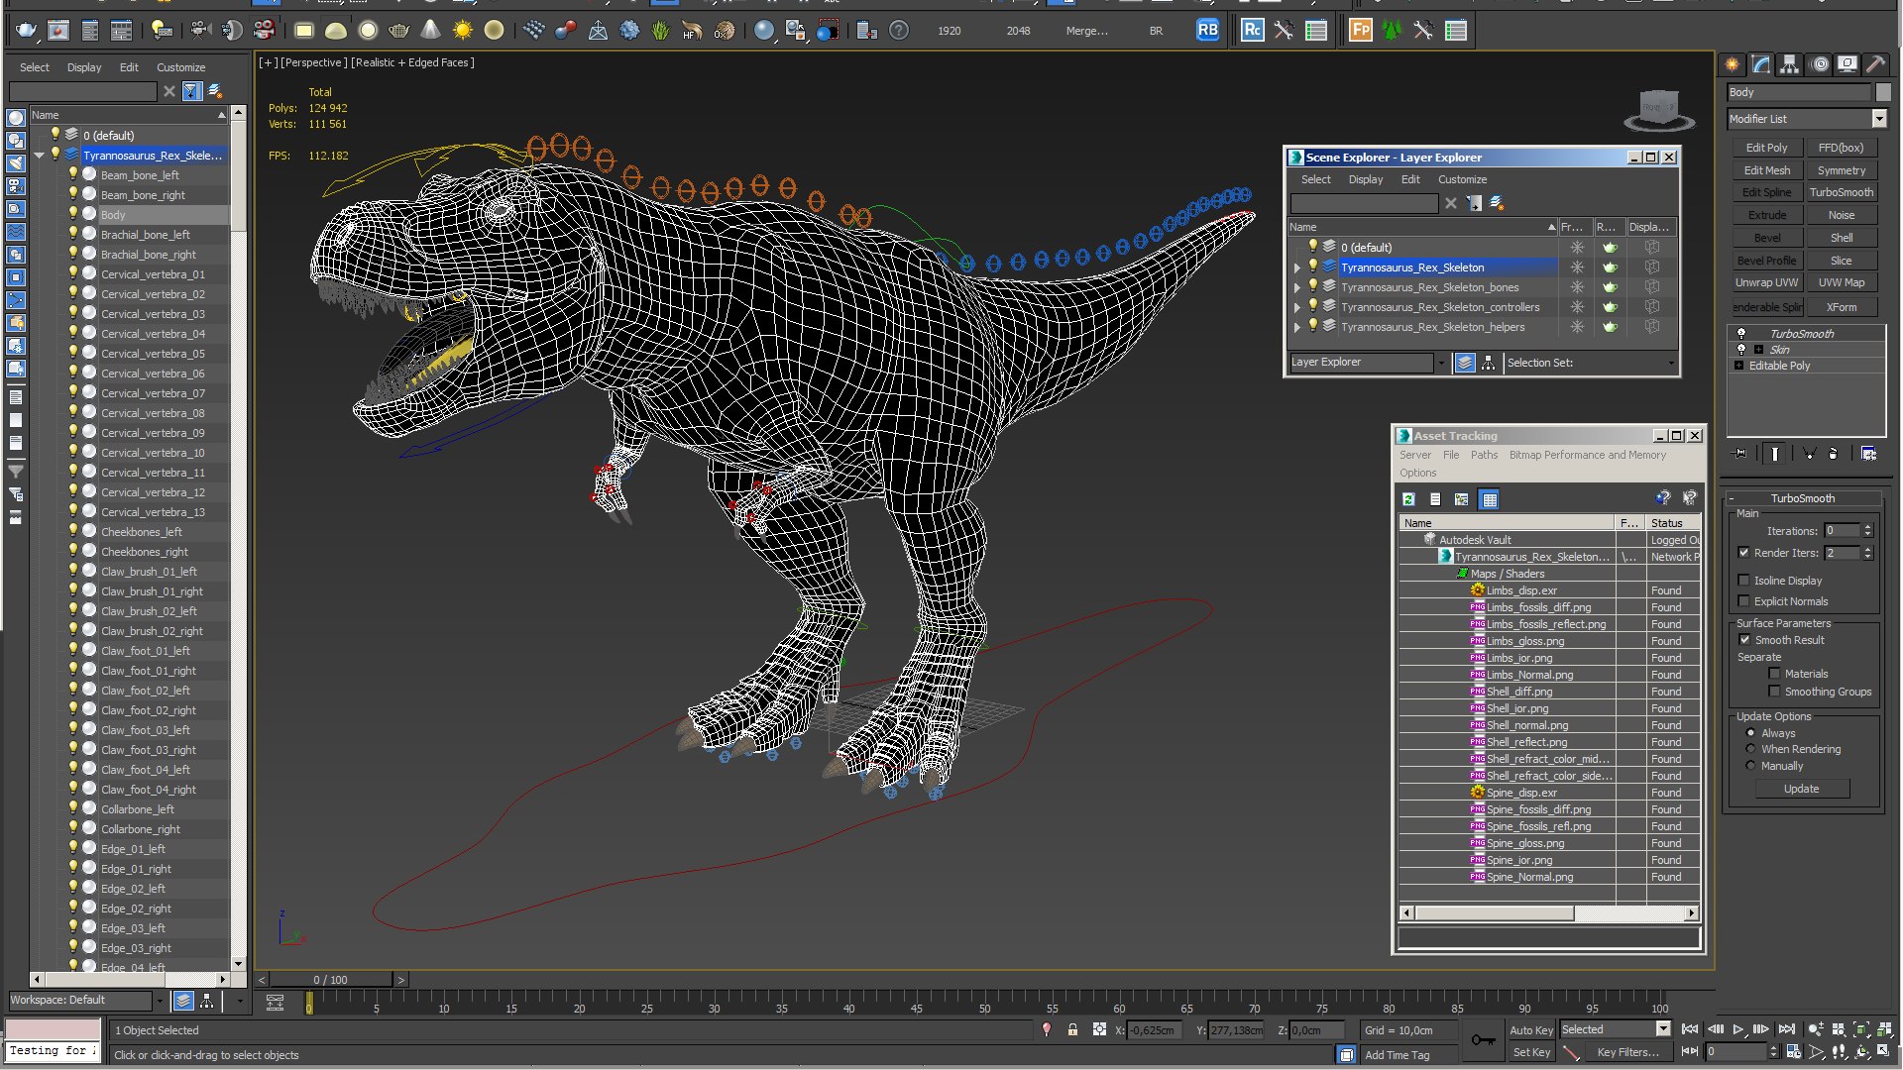Expand Tyrannosaurus_Rex_Skeleton_helpers layer
Image resolution: width=1903 pixels, height=1070 pixels.
point(1296,327)
